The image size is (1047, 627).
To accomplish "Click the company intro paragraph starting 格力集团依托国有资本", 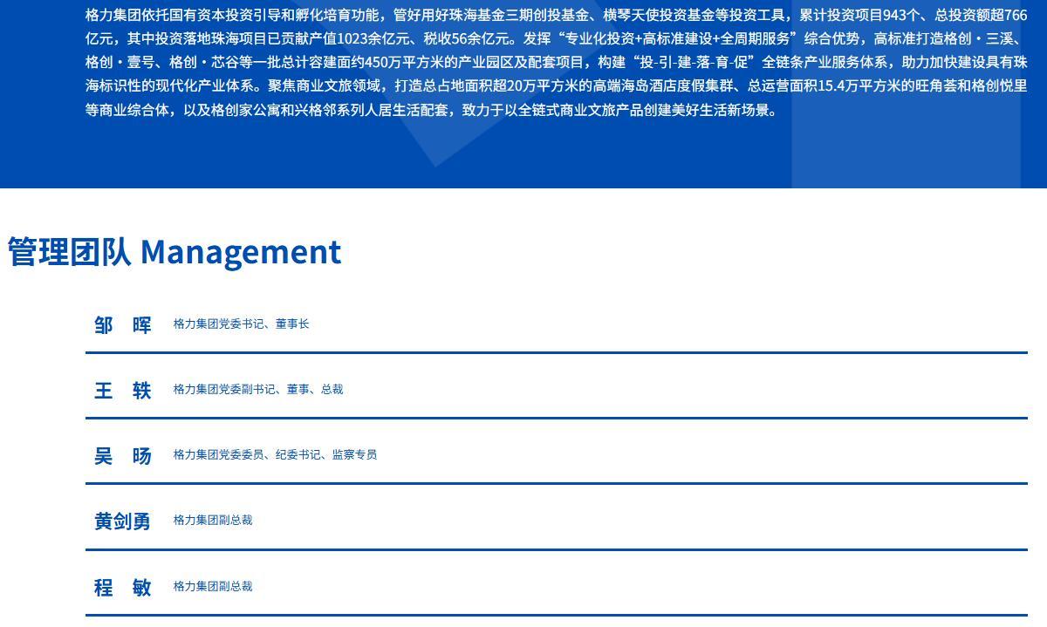I will tap(557, 62).
